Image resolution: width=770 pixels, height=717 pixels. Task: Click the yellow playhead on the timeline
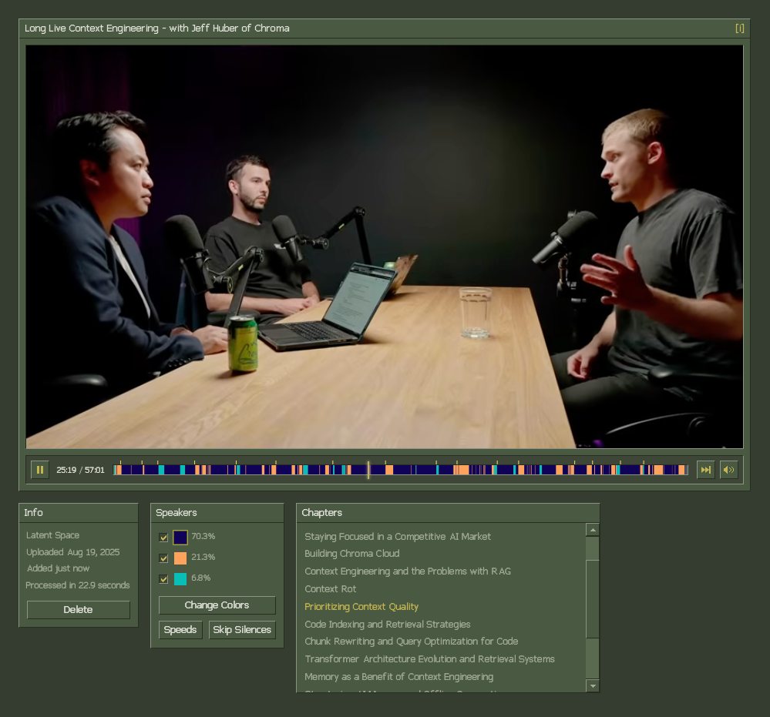pos(368,470)
